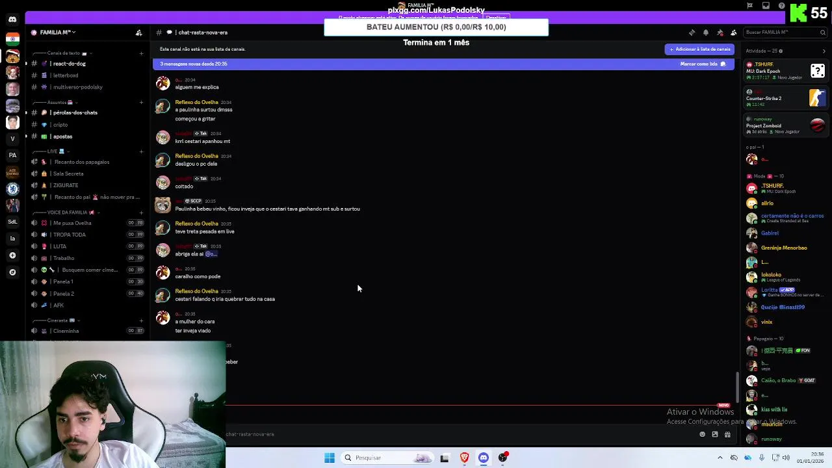Join 'ZIGURATE' voice channel
This screenshot has height=468, width=832.
(88, 185)
